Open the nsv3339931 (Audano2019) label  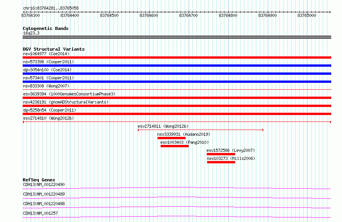[184, 134]
